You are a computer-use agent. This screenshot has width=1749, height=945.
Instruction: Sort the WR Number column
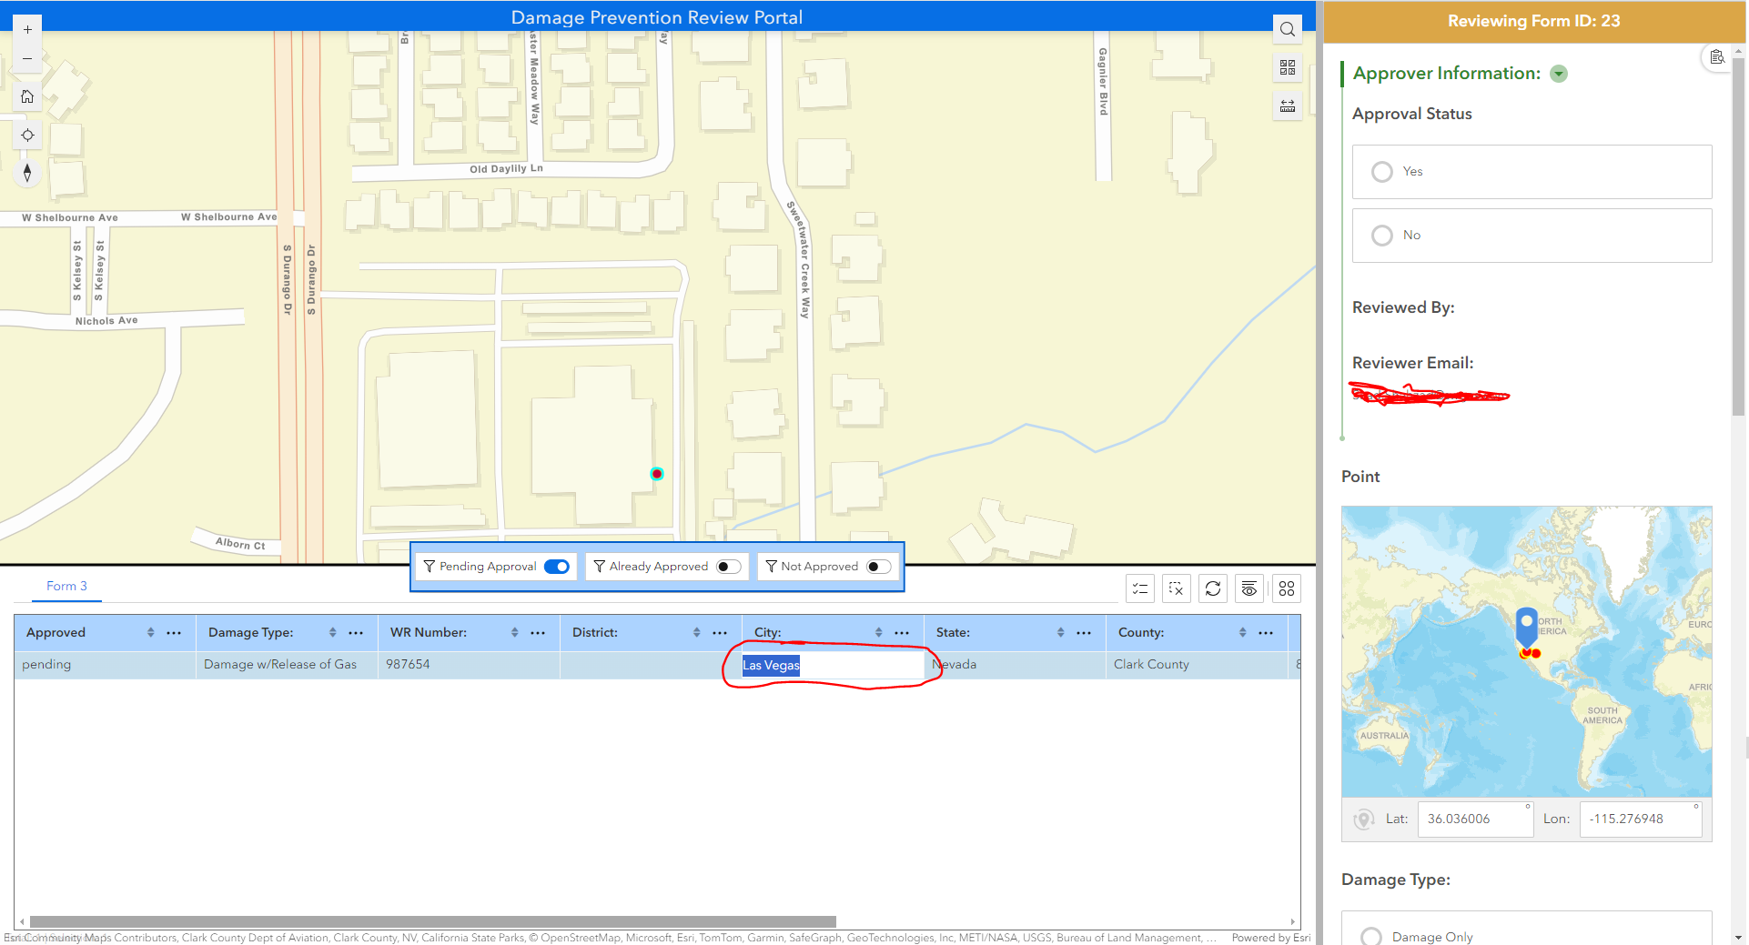(514, 632)
